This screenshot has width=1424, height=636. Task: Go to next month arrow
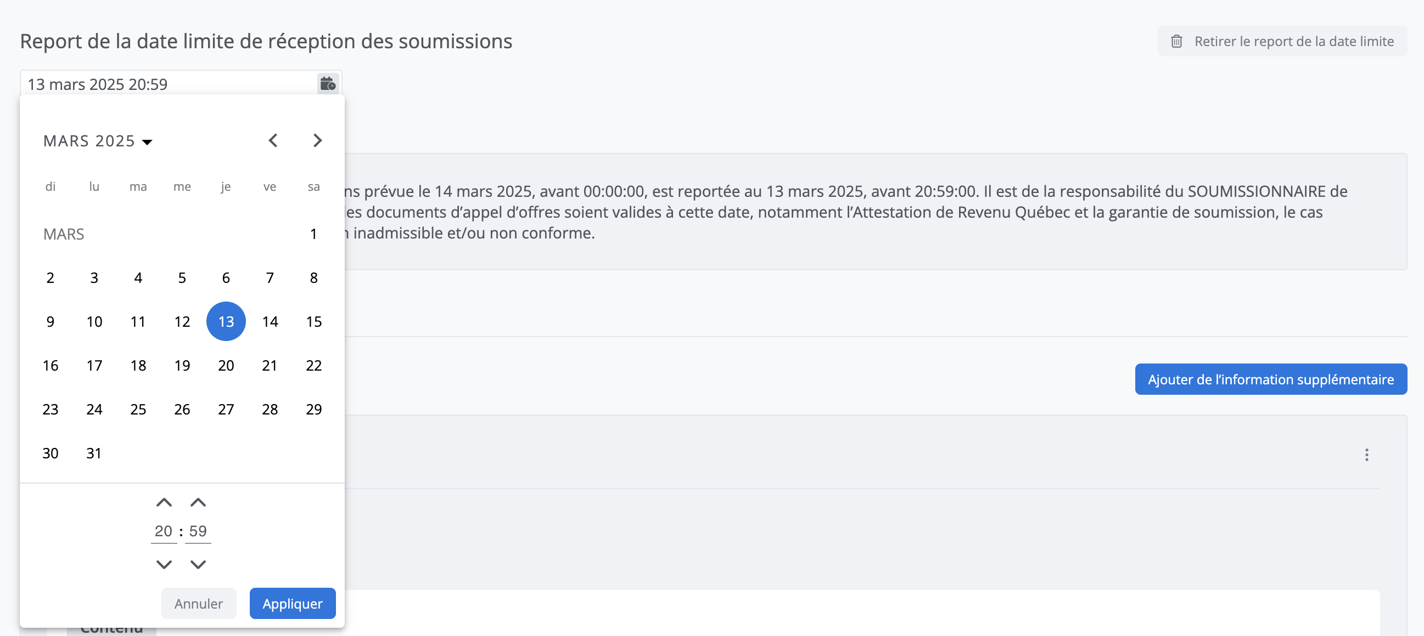click(x=317, y=141)
